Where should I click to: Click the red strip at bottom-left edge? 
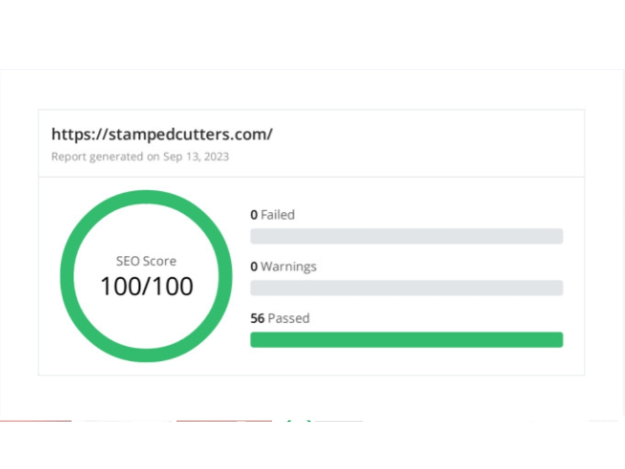36,421
